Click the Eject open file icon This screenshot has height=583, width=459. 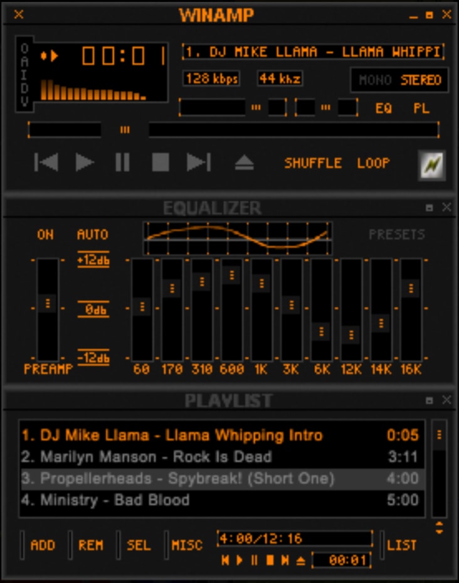tap(244, 163)
